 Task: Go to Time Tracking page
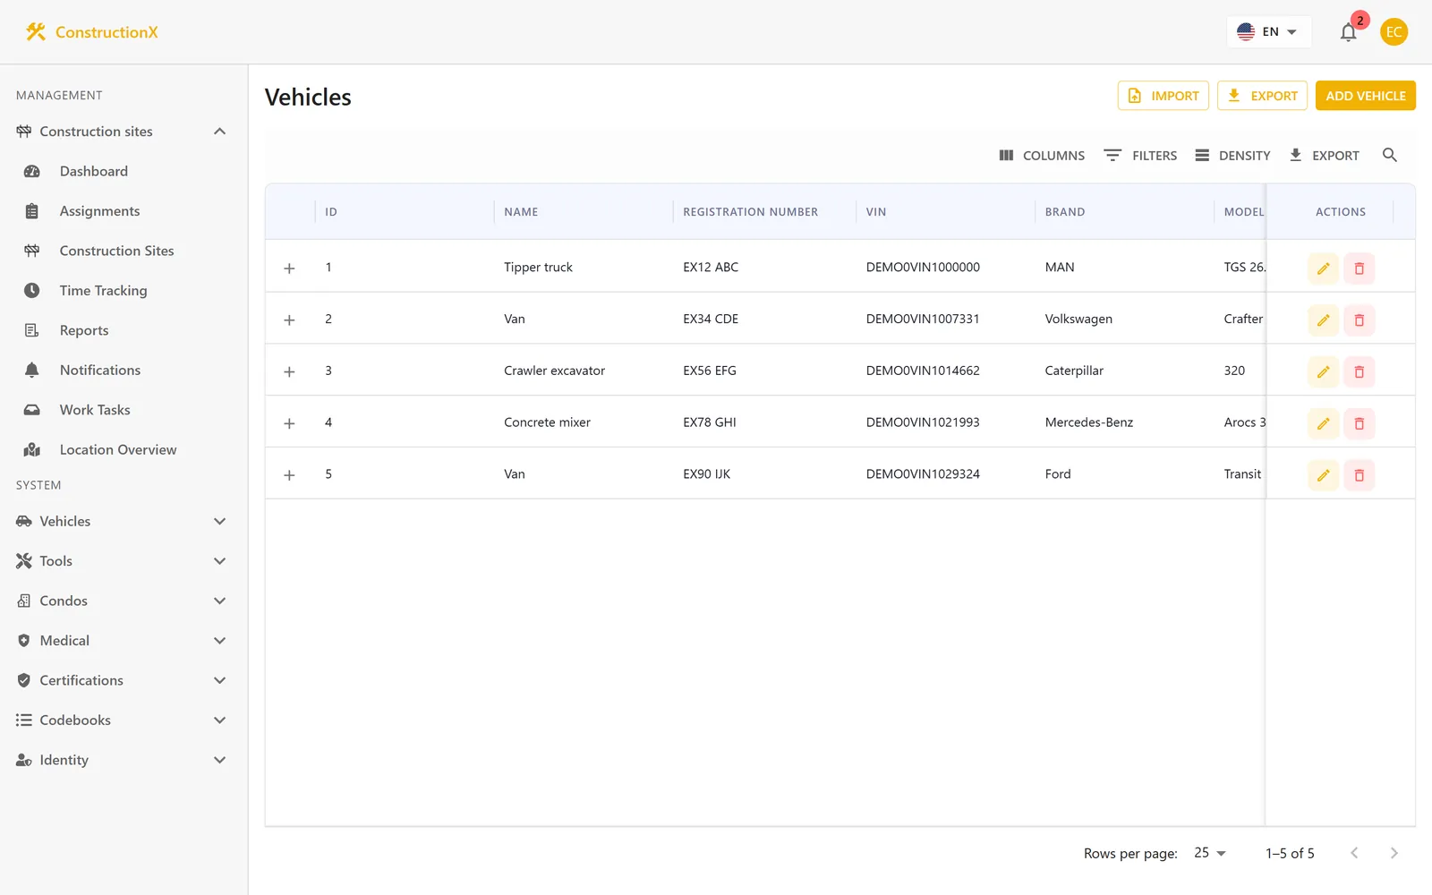click(124, 291)
